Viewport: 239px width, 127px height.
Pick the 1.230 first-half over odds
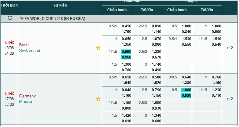(216, 90)
